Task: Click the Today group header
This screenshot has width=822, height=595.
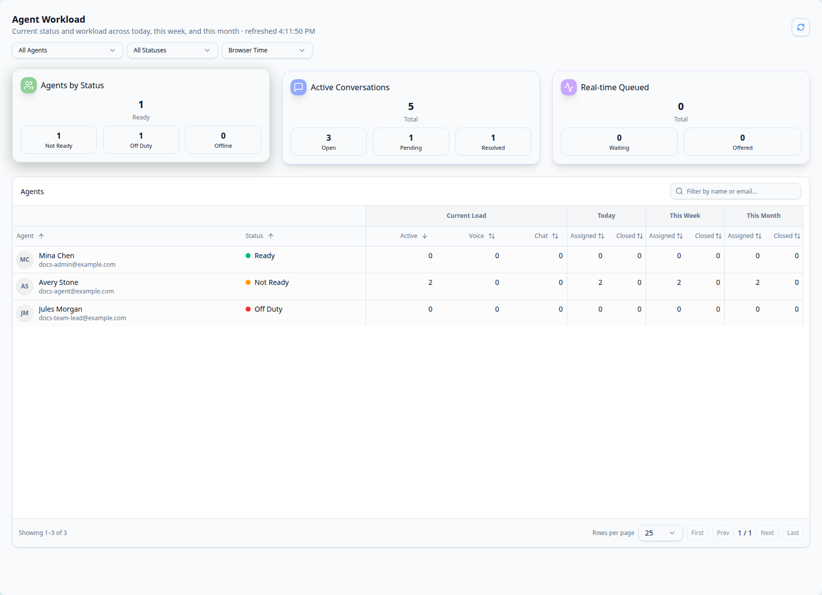Action: (606, 216)
